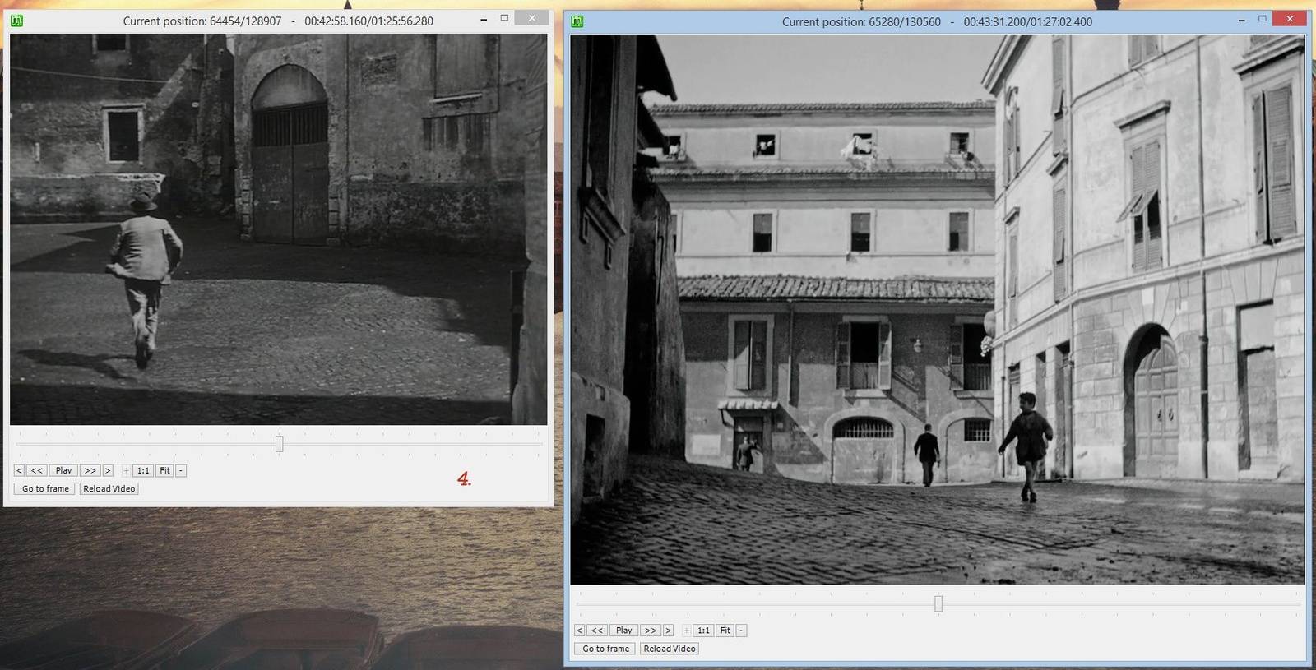Viewport: 1316px width, 670px height.
Task: Click Fit in the right window
Action: coord(725,631)
